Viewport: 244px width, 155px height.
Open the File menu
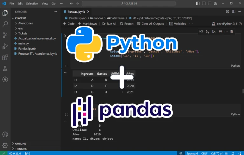tap(12, 3)
